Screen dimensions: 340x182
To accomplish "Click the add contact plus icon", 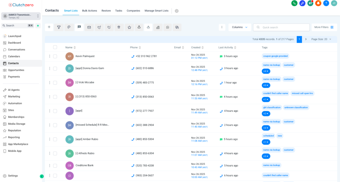I will point(49,27).
